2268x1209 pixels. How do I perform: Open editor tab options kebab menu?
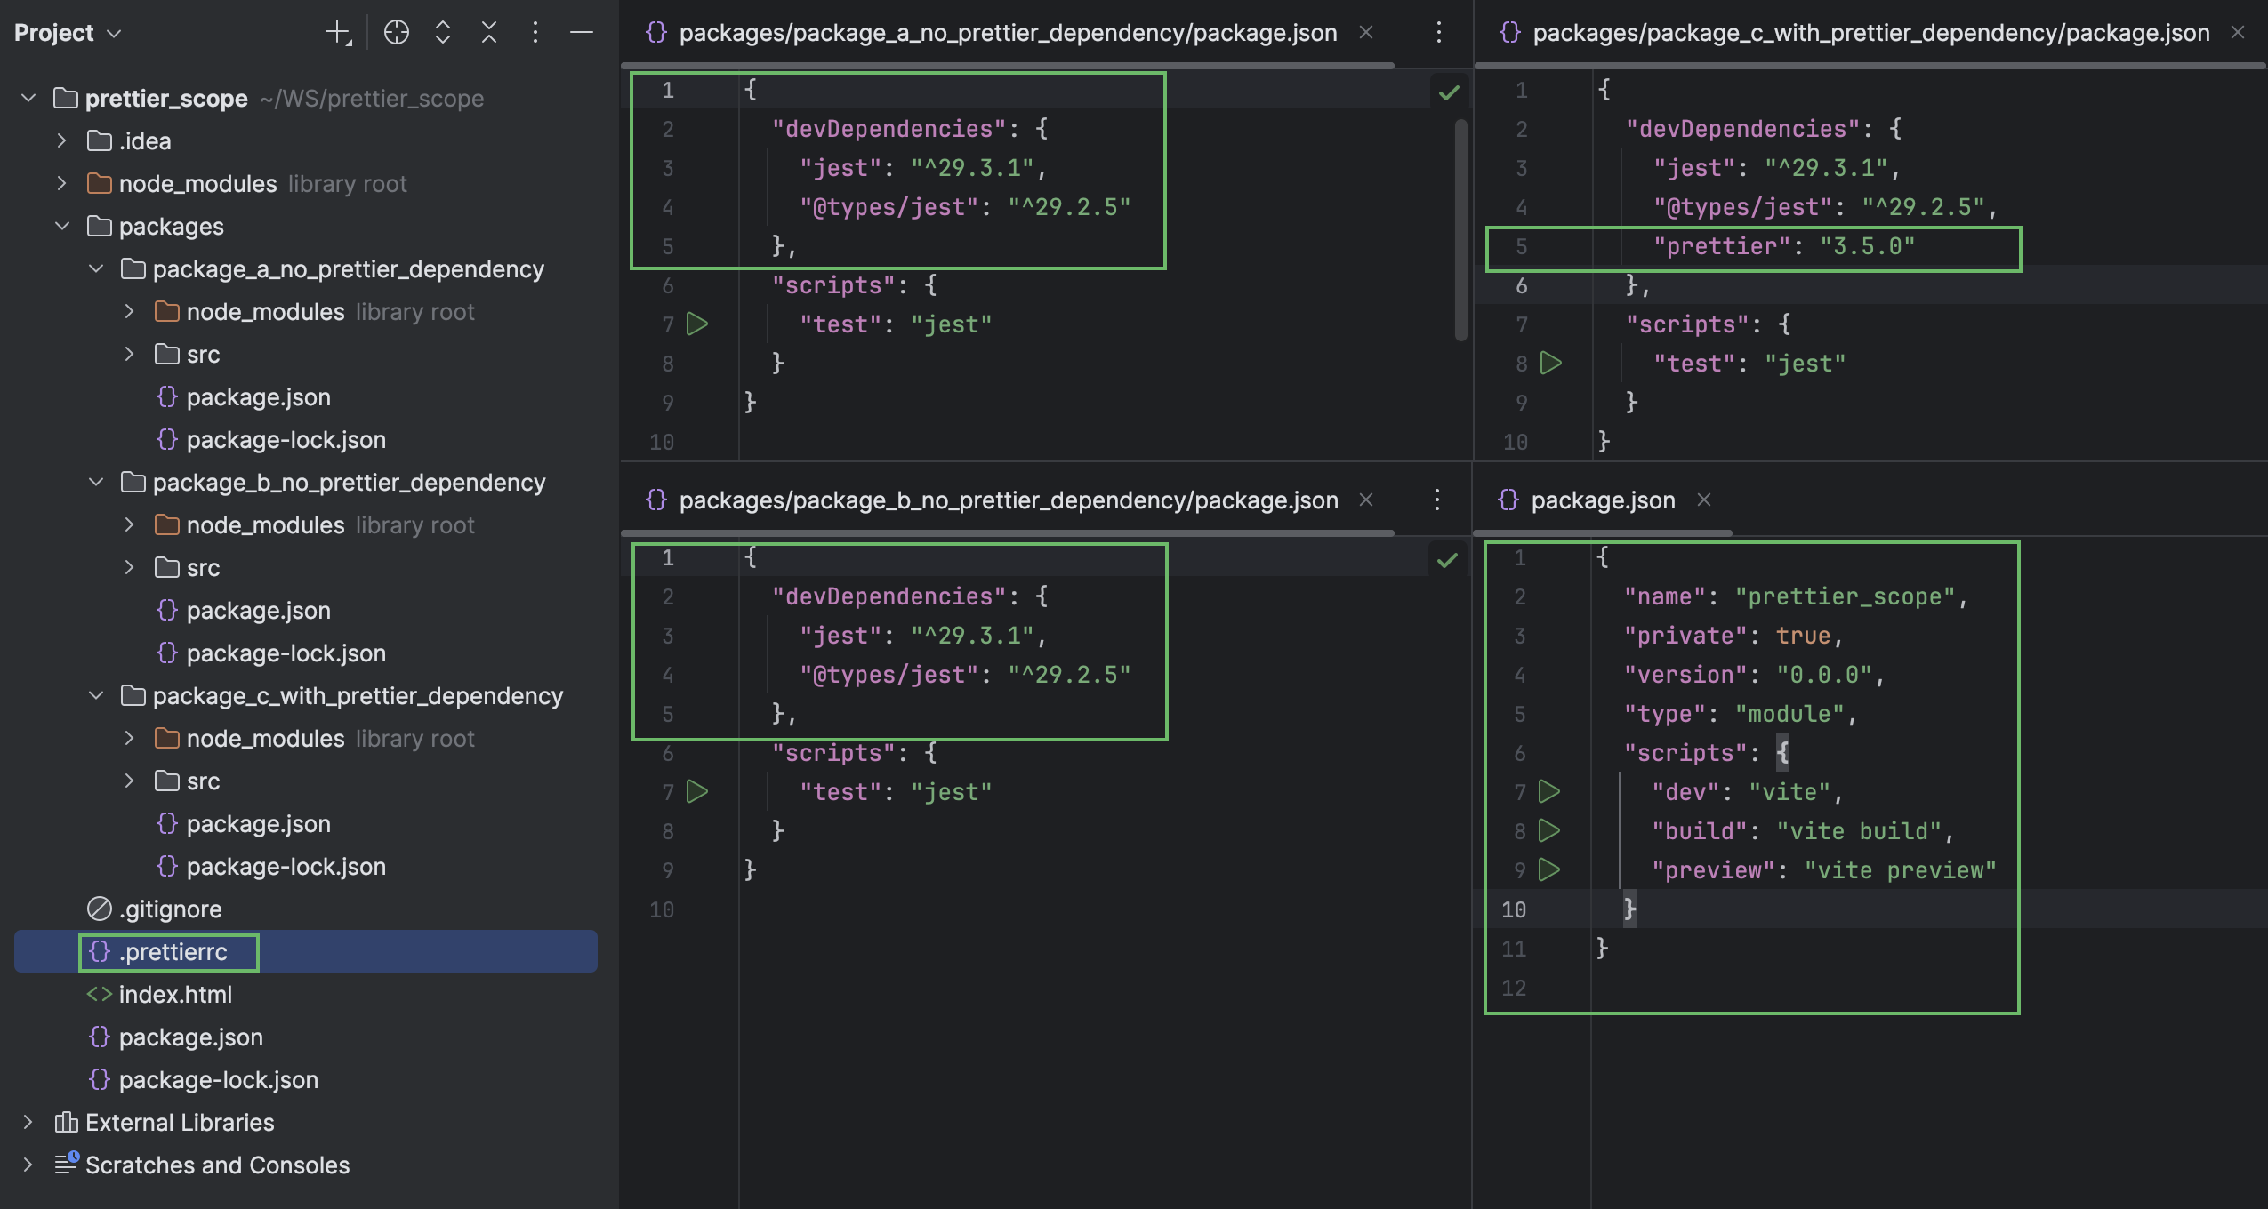(x=1438, y=33)
